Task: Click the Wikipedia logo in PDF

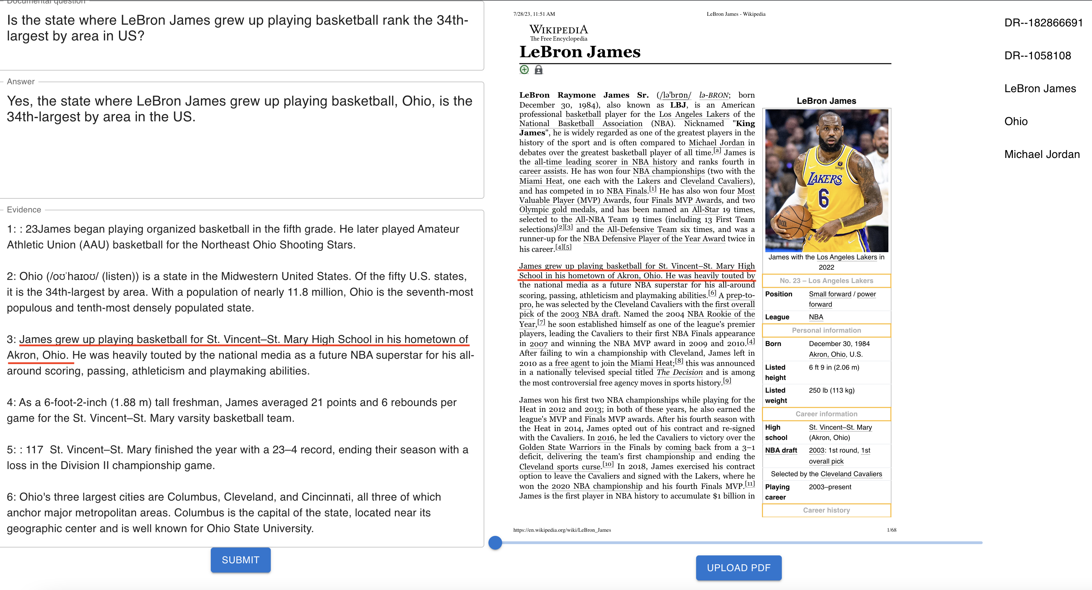Action: click(x=559, y=32)
